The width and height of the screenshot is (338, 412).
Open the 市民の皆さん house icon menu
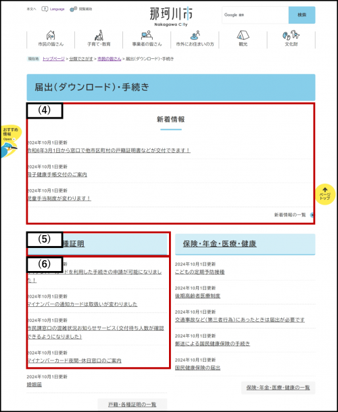tap(51, 39)
